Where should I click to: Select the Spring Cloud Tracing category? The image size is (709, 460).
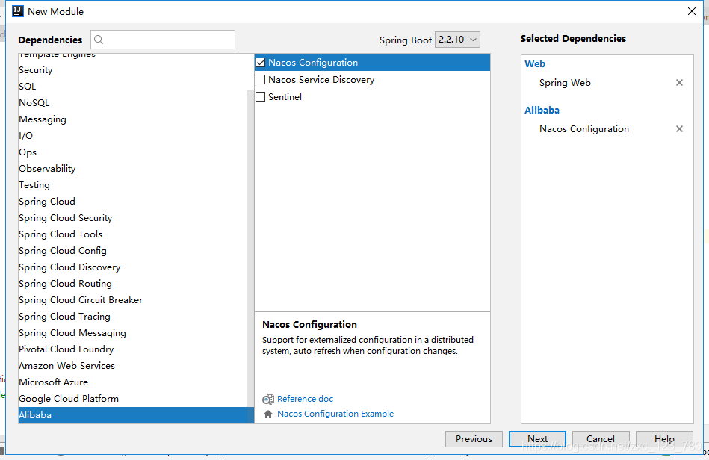(x=136, y=317)
